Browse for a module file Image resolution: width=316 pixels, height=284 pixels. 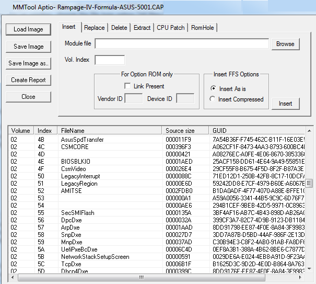285,44
